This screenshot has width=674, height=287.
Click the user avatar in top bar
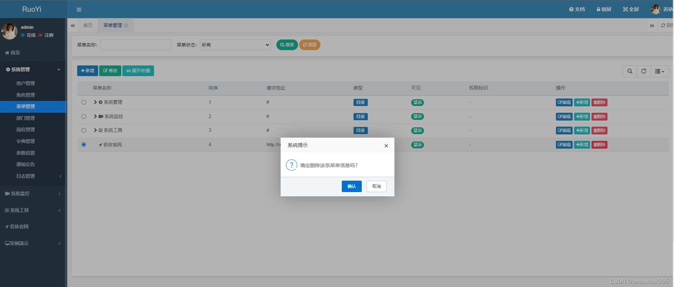656,9
